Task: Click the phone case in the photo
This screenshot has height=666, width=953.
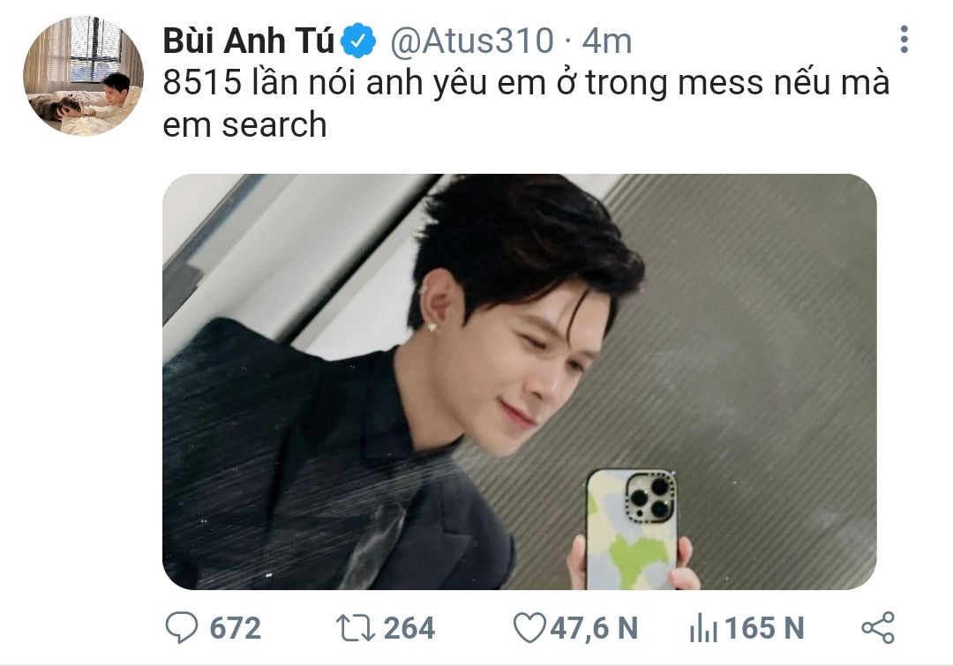Action: [x=632, y=528]
